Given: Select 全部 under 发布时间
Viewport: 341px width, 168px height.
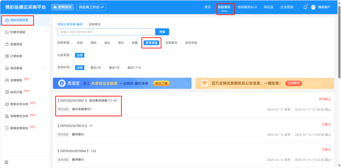Looking at the screenshot, I should pos(80,68).
